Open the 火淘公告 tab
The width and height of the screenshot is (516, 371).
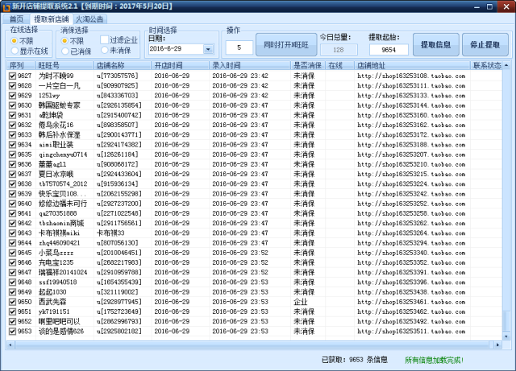pos(89,19)
